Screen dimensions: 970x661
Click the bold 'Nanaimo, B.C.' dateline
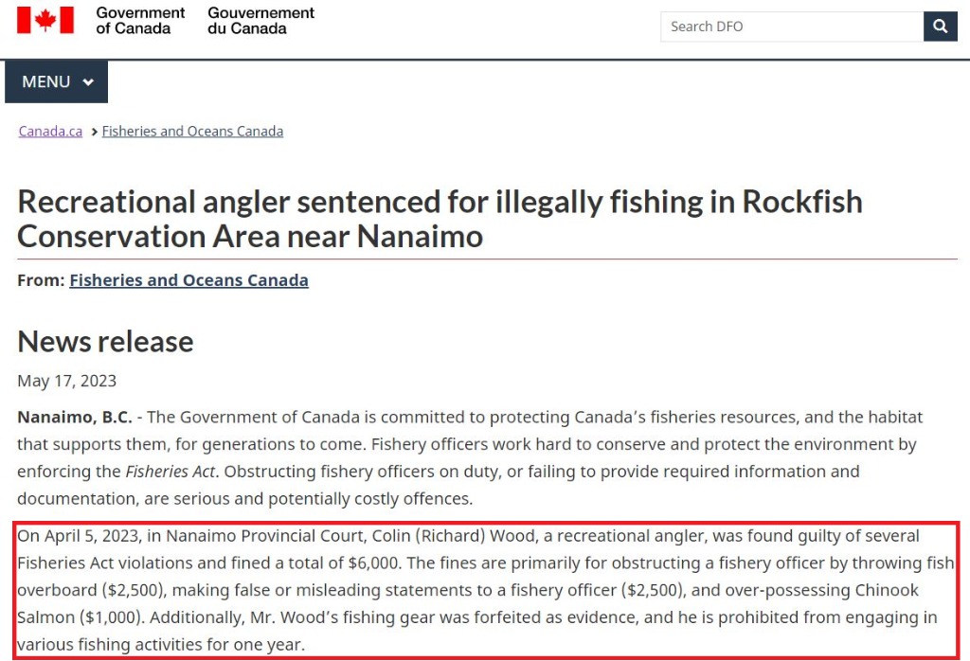(x=75, y=418)
